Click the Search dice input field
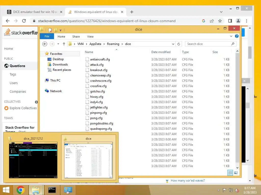The width and height of the screenshot is (261, 195). [x=208, y=44]
